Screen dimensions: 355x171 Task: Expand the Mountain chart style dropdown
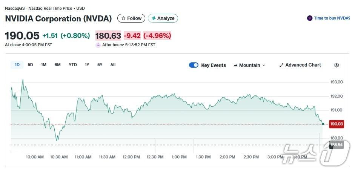coord(264,65)
